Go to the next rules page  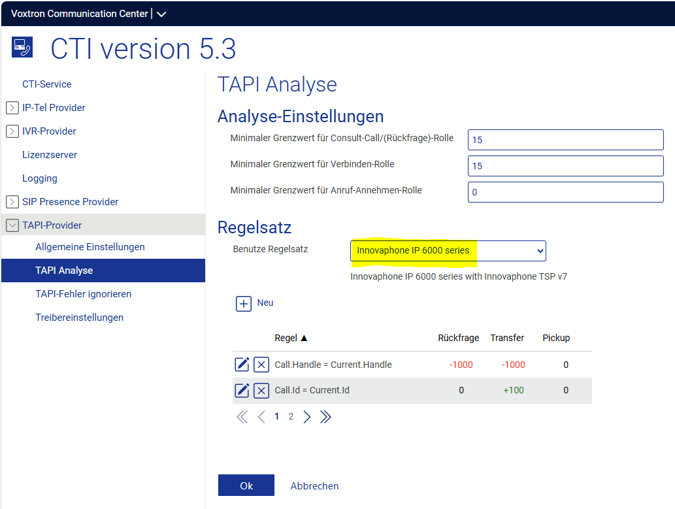click(307, 417)
